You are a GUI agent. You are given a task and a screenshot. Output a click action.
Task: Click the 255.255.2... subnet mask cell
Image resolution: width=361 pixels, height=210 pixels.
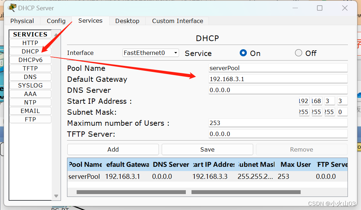coord(255,177)
